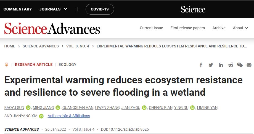Share article on LinkedIn

[x=221, y=65]
